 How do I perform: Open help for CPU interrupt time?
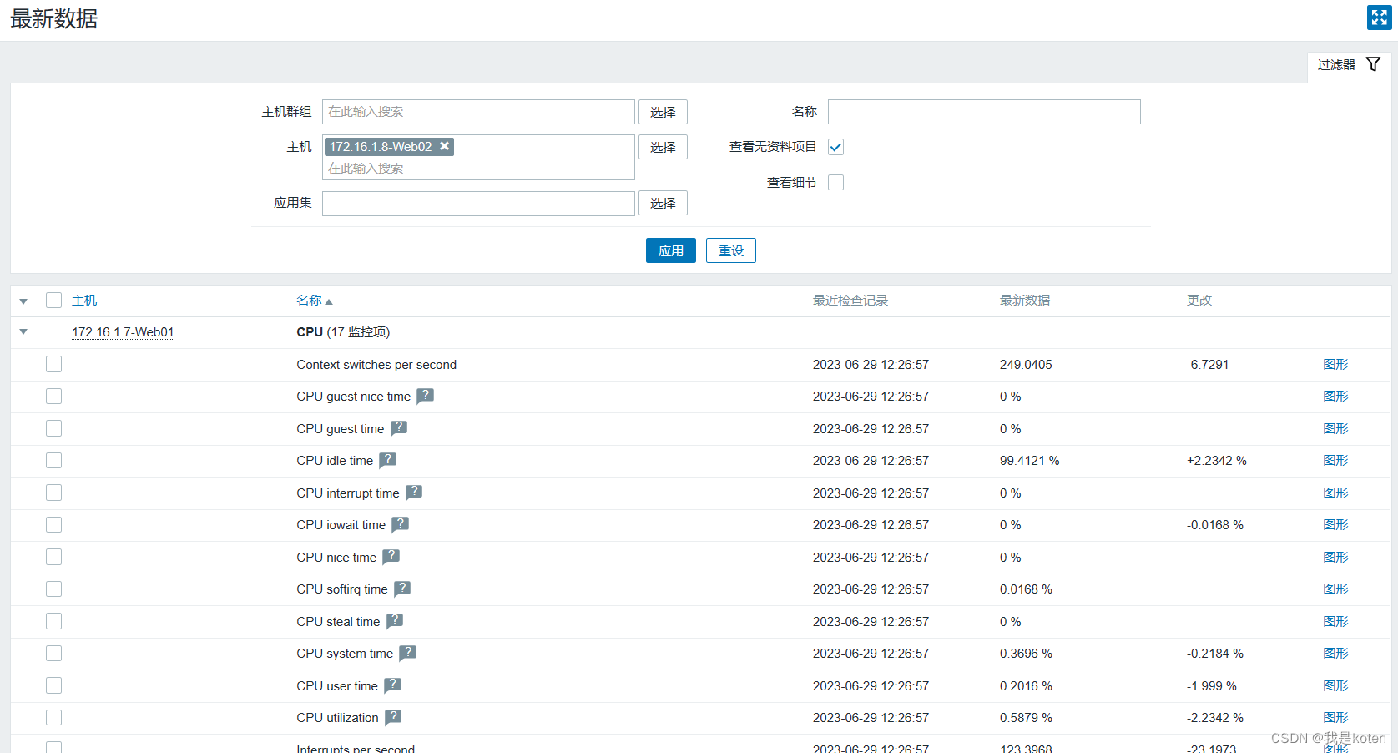(x=414, y=493)
